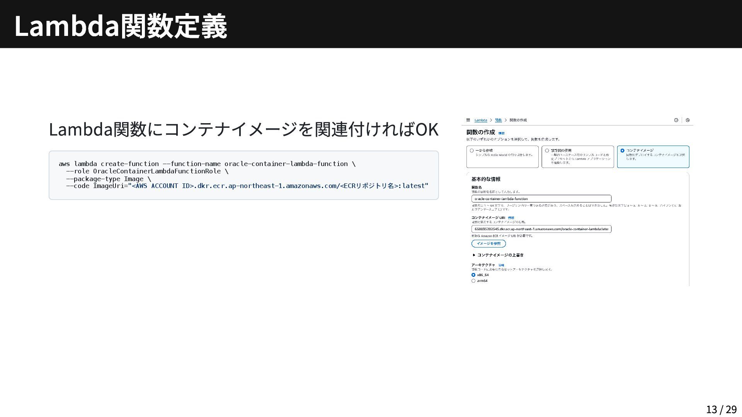Select コンテナイメージ radio option
Image resolution: width=742 pixels, height=417 pixels.
point(622,151)
